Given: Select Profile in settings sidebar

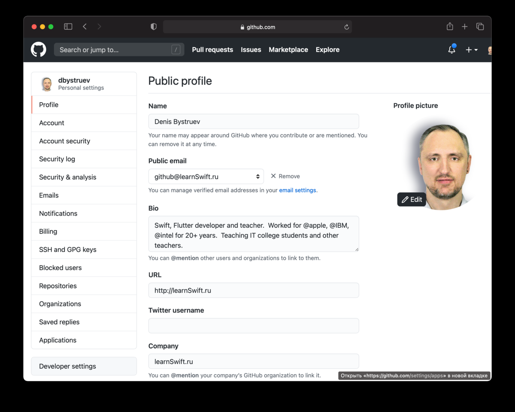Looking at the screenshot, I should (84, 105).
